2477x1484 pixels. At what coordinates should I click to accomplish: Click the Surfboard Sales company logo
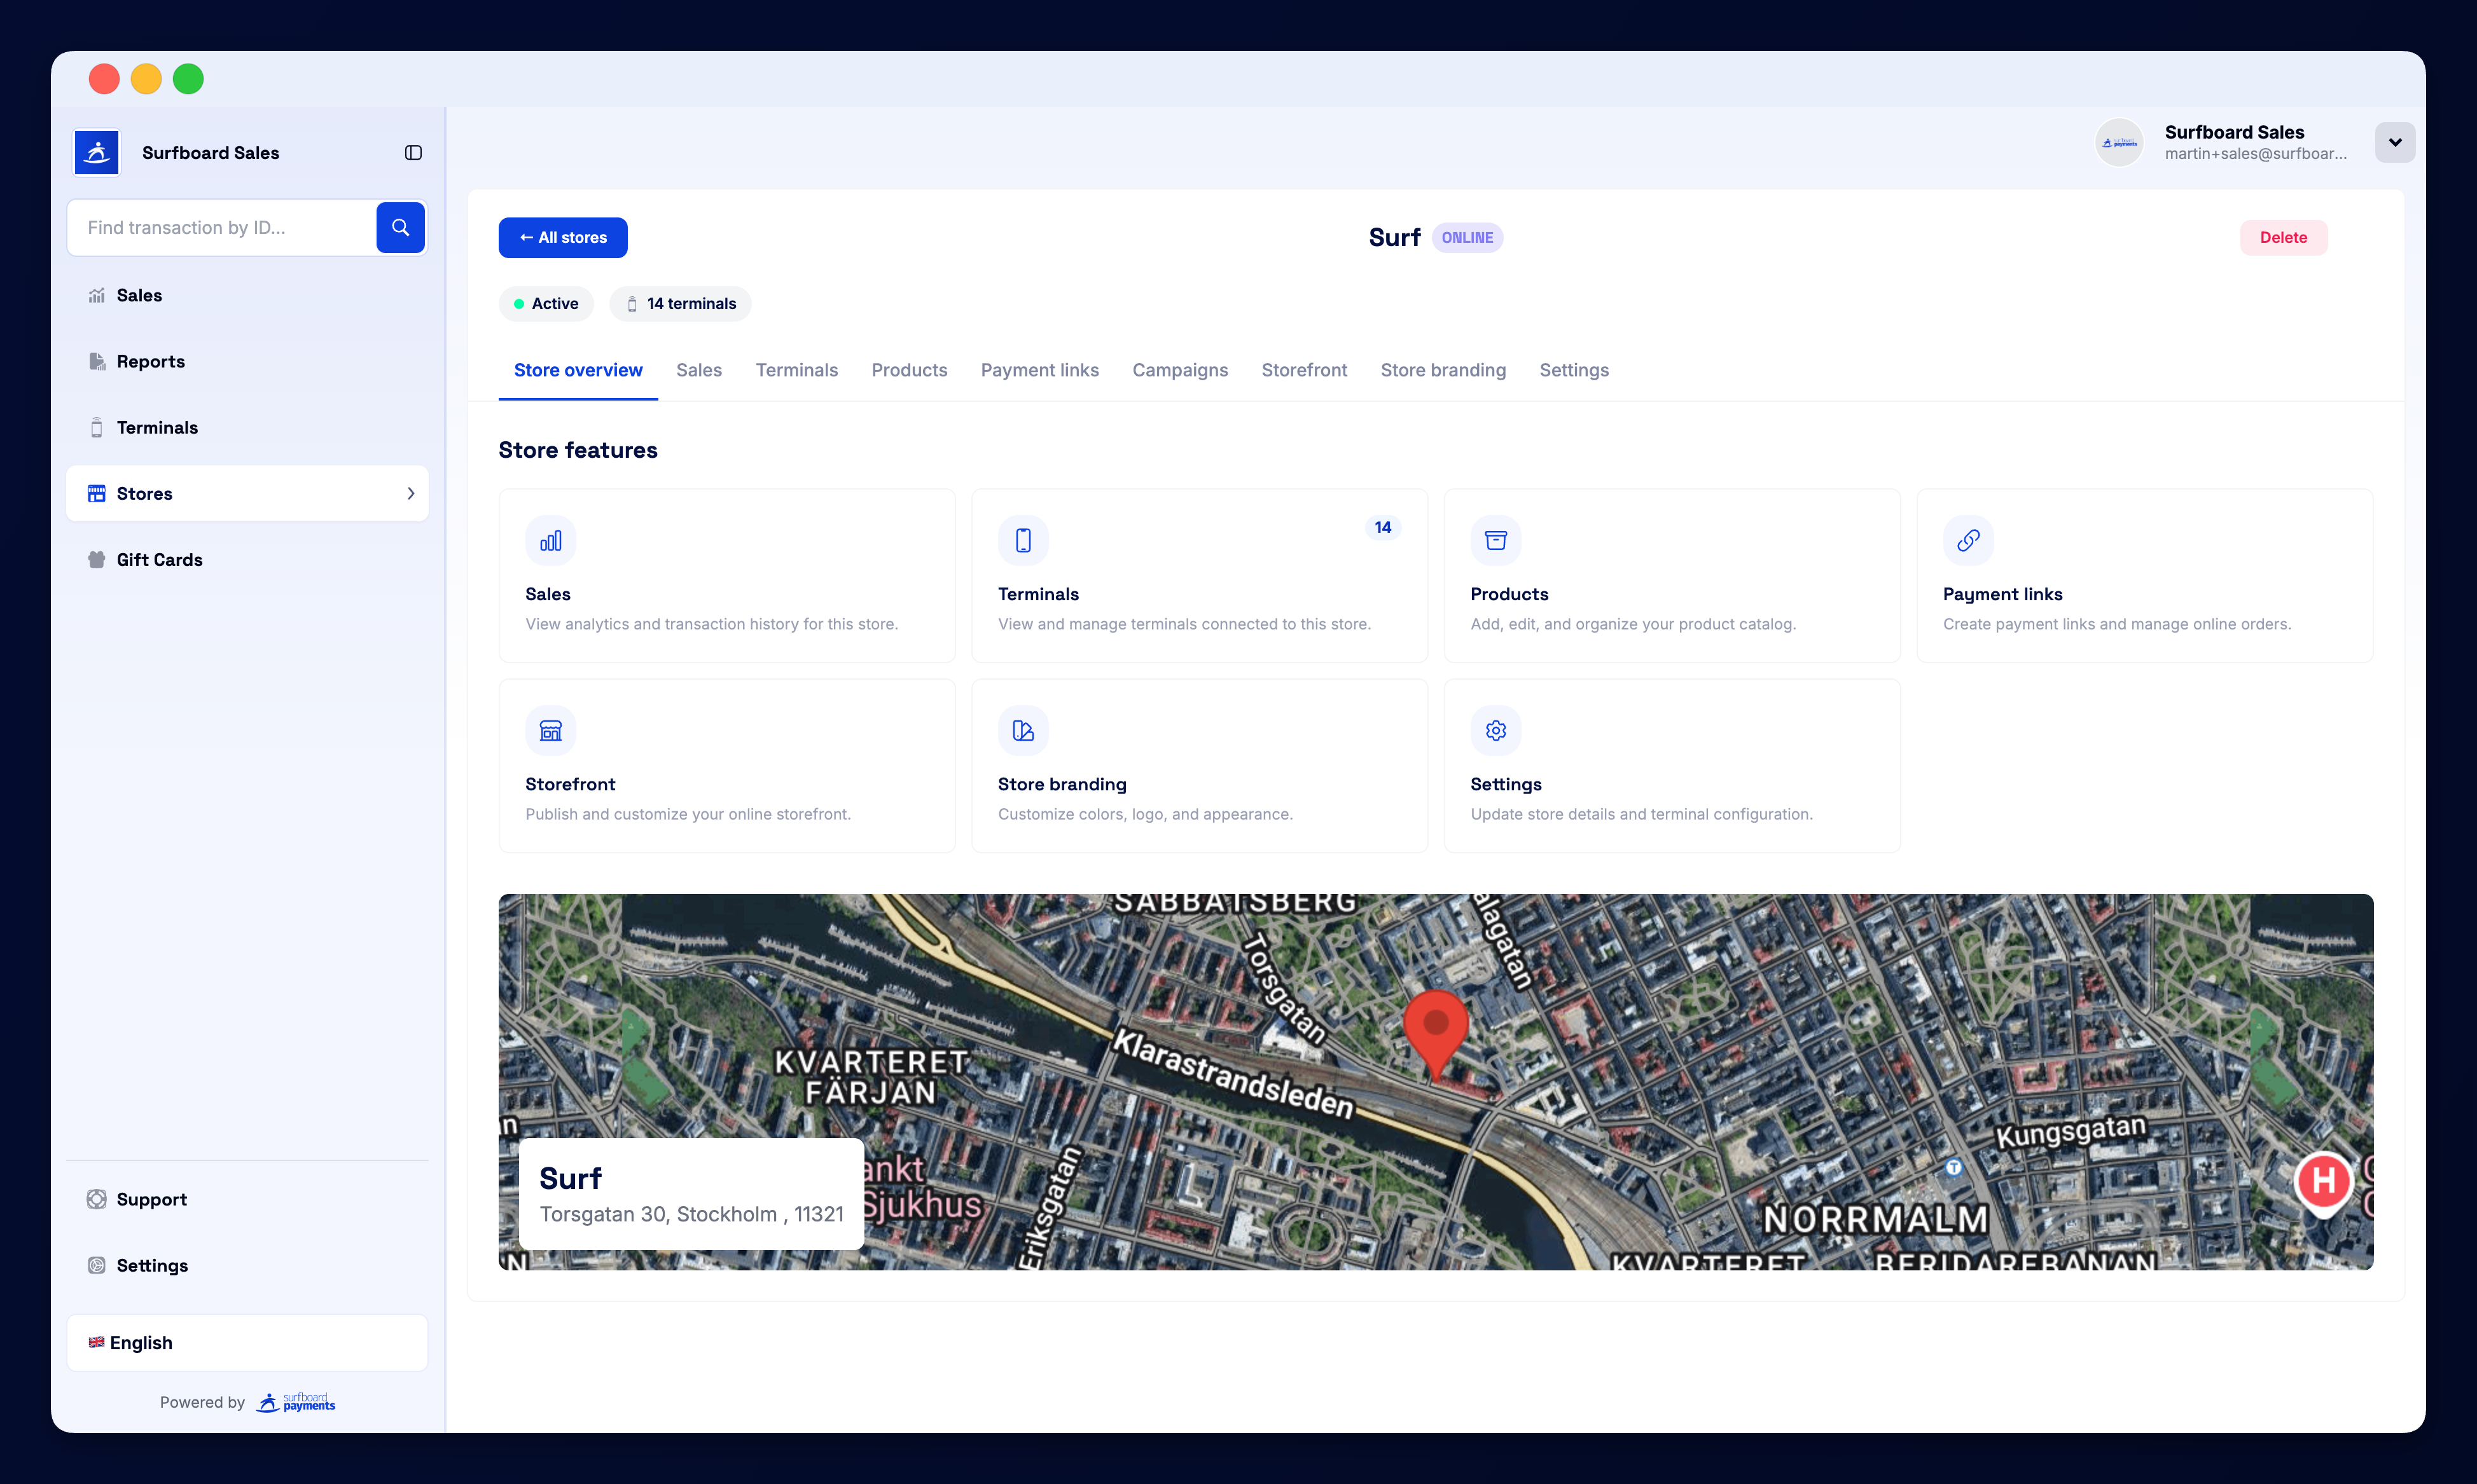click(96, 152)
